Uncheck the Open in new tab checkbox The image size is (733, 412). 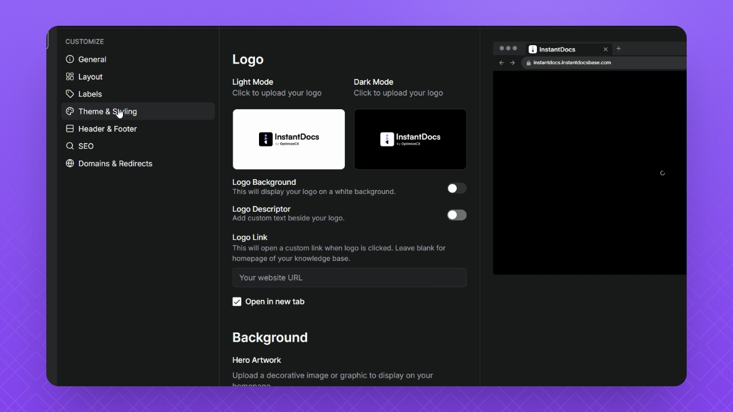tap(237, 302)
